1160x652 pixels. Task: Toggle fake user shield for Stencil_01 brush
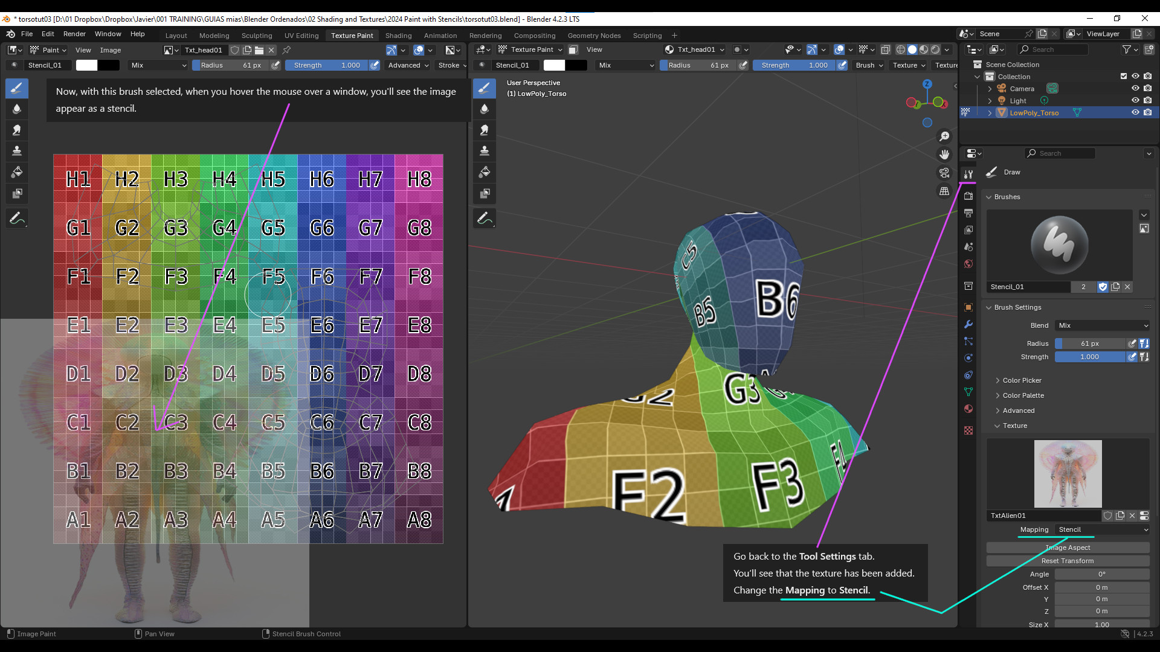click(x=1103, y=287)
